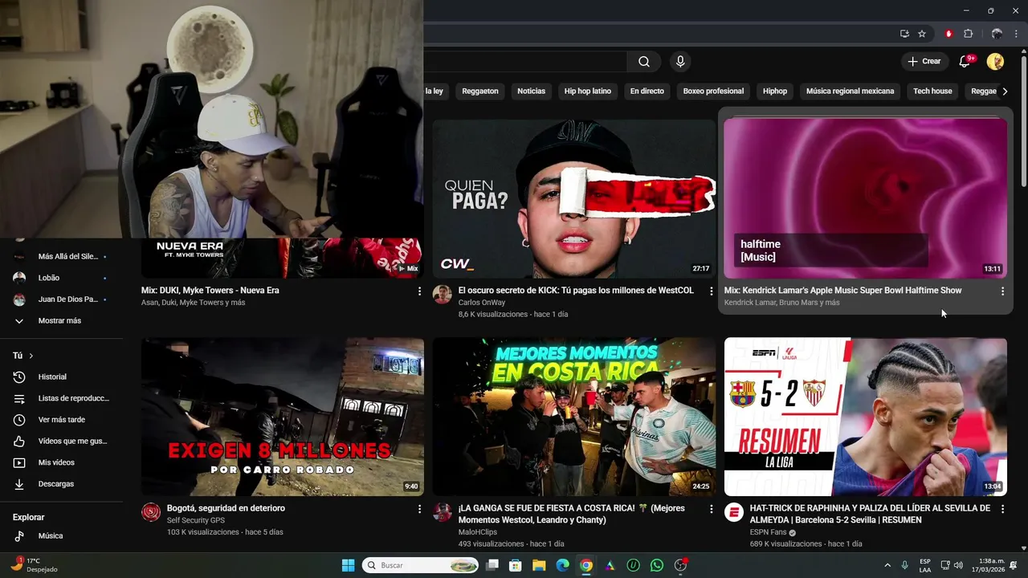Show more filter chips with right arrow
The height and width of the screenshot is (578, 1028).
[x=1005, y=92]
